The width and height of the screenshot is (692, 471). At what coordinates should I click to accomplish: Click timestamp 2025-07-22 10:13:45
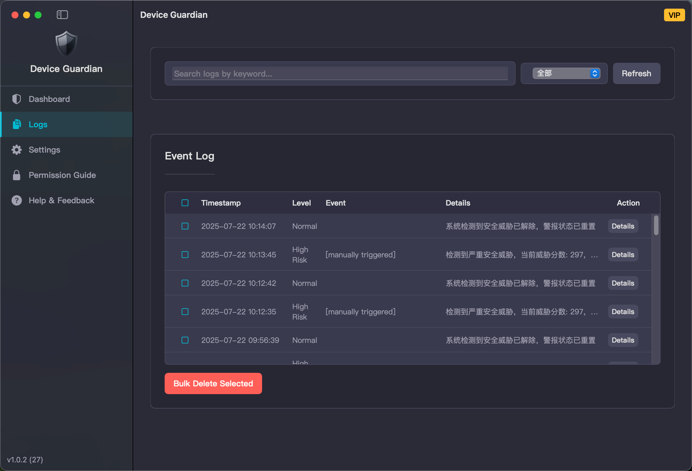(x=238, y=255)
